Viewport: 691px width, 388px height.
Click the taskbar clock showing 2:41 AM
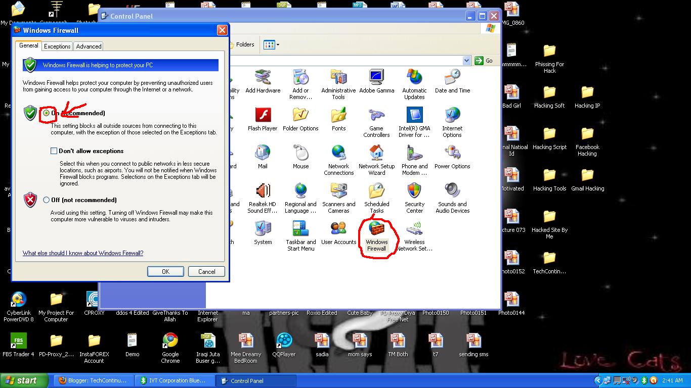pyautogui.click(x=672, y=381)
